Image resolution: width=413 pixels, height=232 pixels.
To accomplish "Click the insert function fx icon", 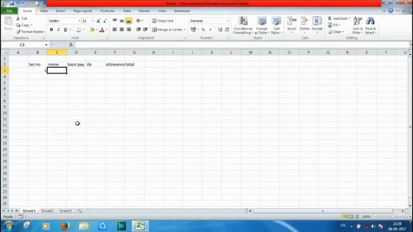I will pos(71,44).
